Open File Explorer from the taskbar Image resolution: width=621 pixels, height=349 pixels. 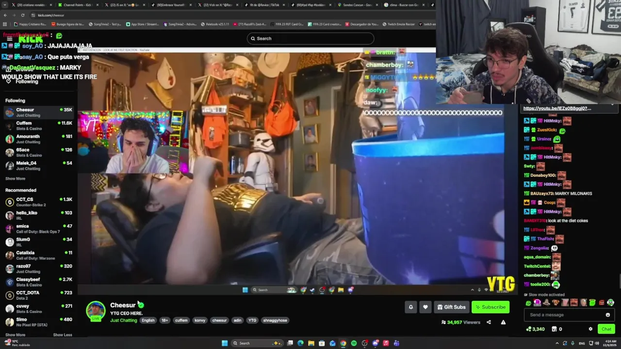(x=311, y=343)
